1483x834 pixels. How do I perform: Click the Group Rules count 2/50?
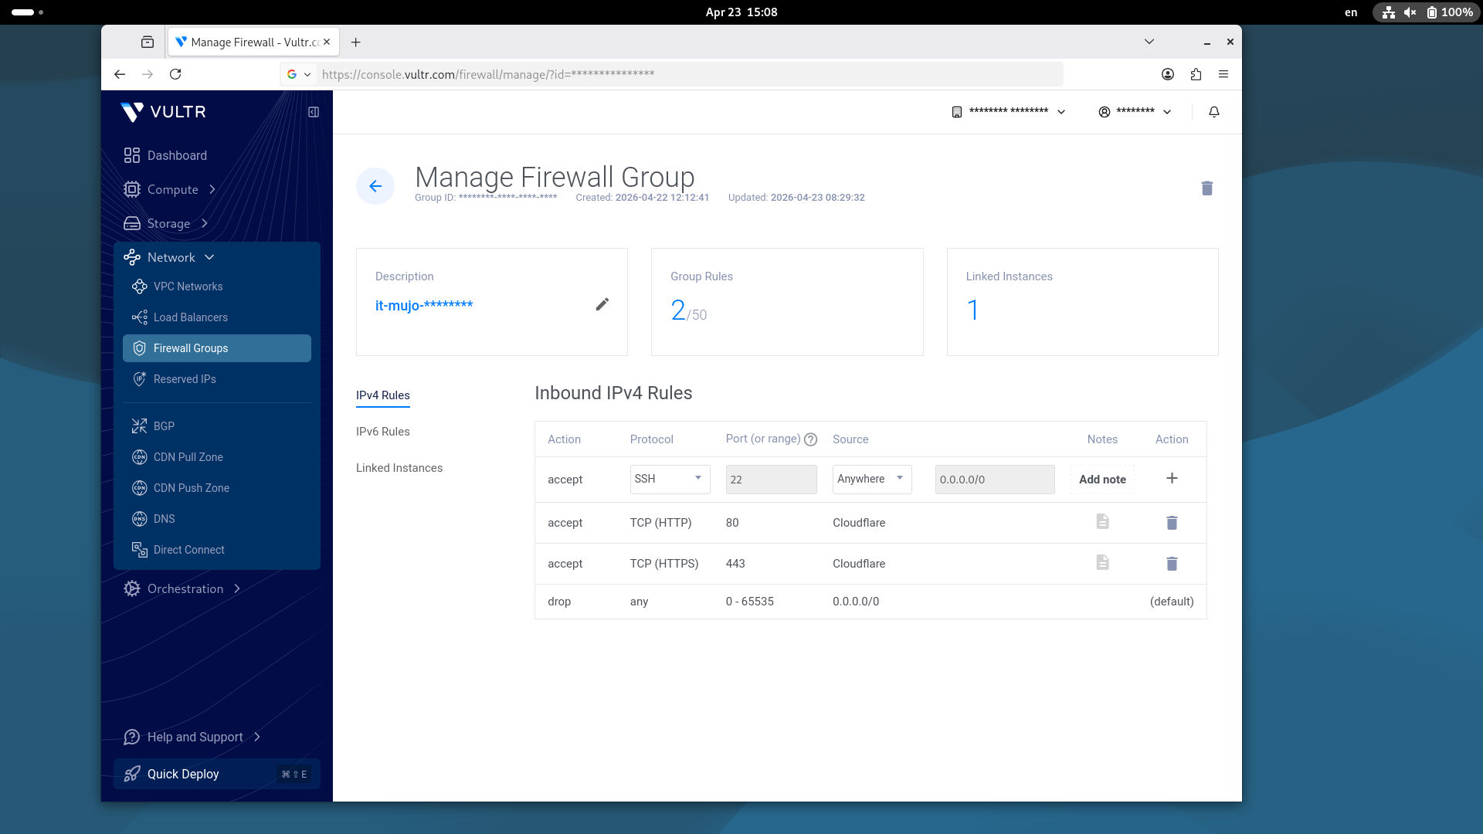tap(689, 310)
